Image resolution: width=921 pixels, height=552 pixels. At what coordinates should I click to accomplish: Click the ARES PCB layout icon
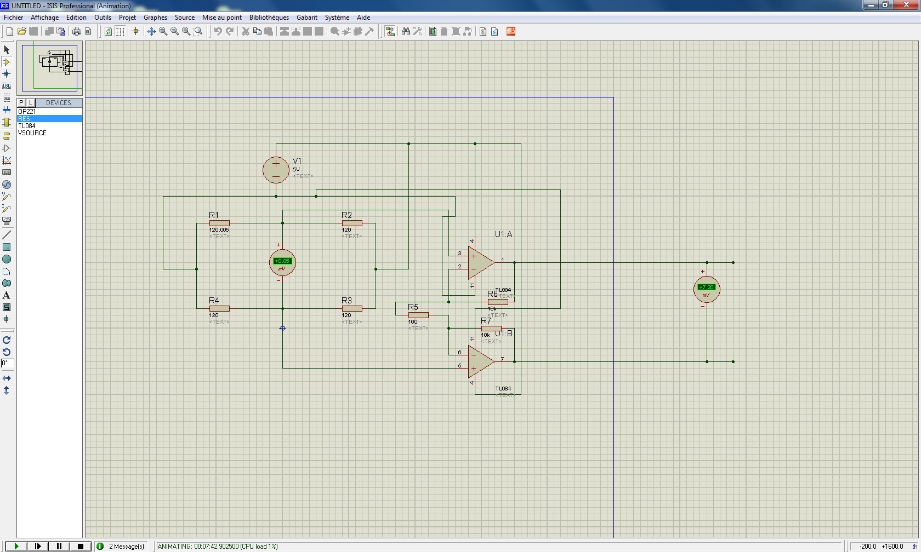coord(511,31)
